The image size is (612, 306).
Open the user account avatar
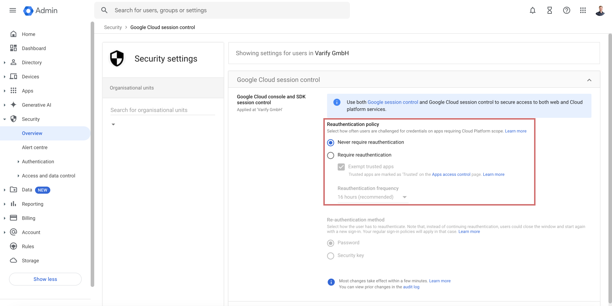pyautogui.click(x=600, y=11)
